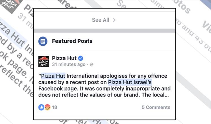Viewport: 211px width, 124px height.
Task: Click the chevron arrow beside See All
Action: click(x=114, y=20)
